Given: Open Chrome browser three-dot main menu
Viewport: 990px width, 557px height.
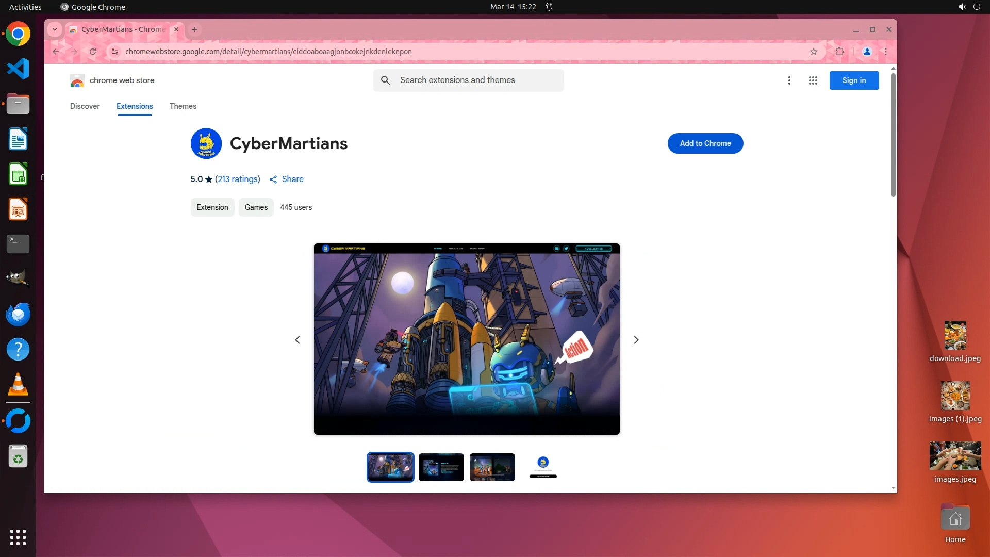Looking at the screenshot, I should [x=886, y=52].
